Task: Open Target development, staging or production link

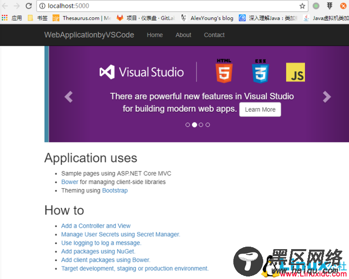Action: (x=135, y=269)
